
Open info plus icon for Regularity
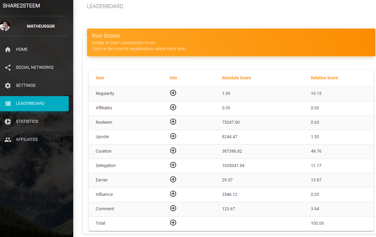pyautogui.click(x=173, y=93)
